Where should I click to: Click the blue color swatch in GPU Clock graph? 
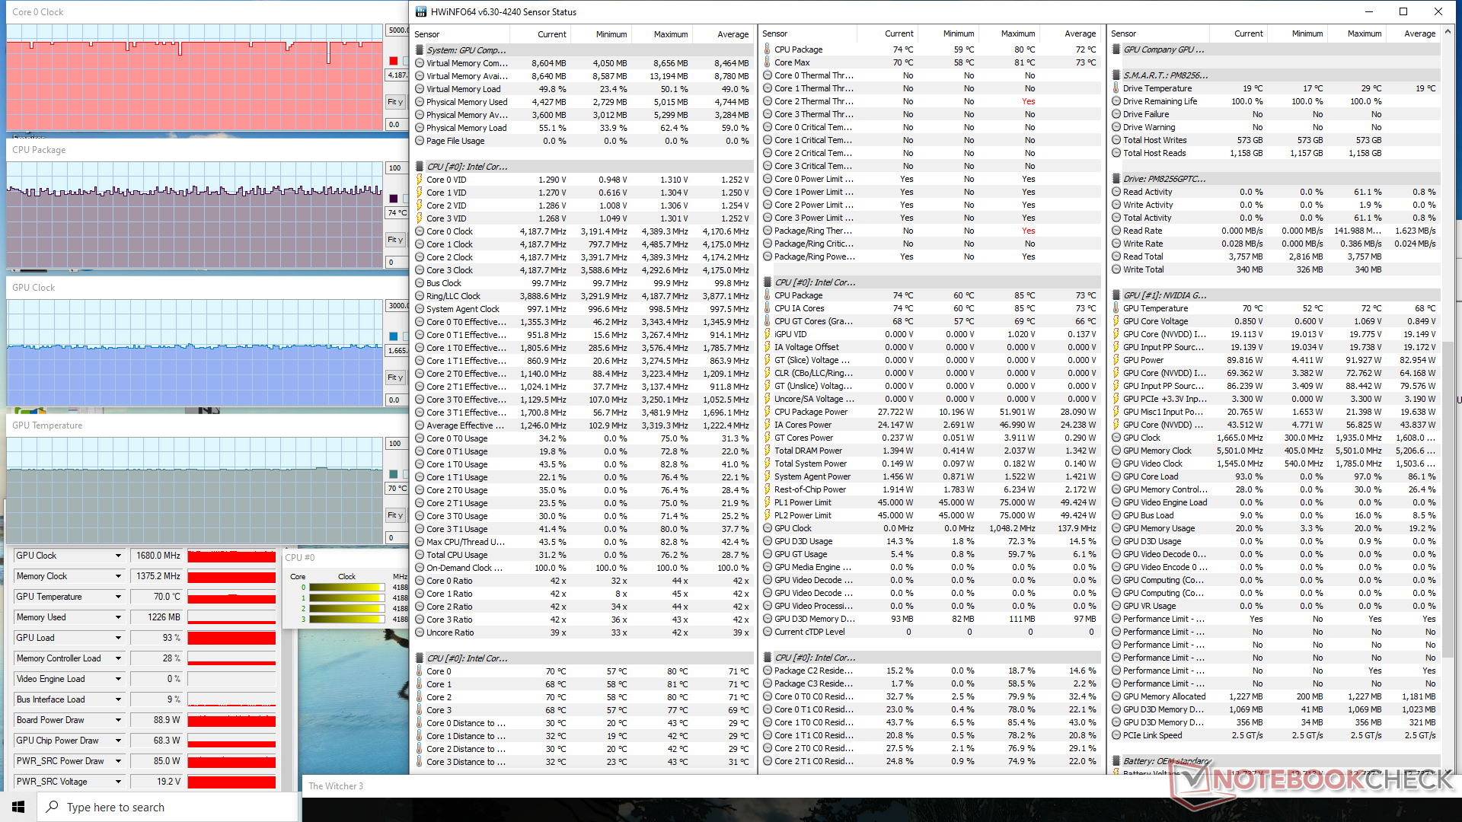click(394, 336)
